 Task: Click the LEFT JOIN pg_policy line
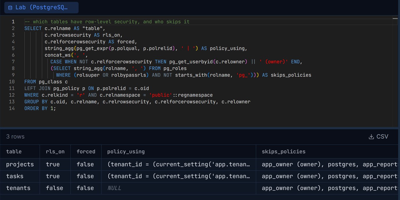pos(87,88)
